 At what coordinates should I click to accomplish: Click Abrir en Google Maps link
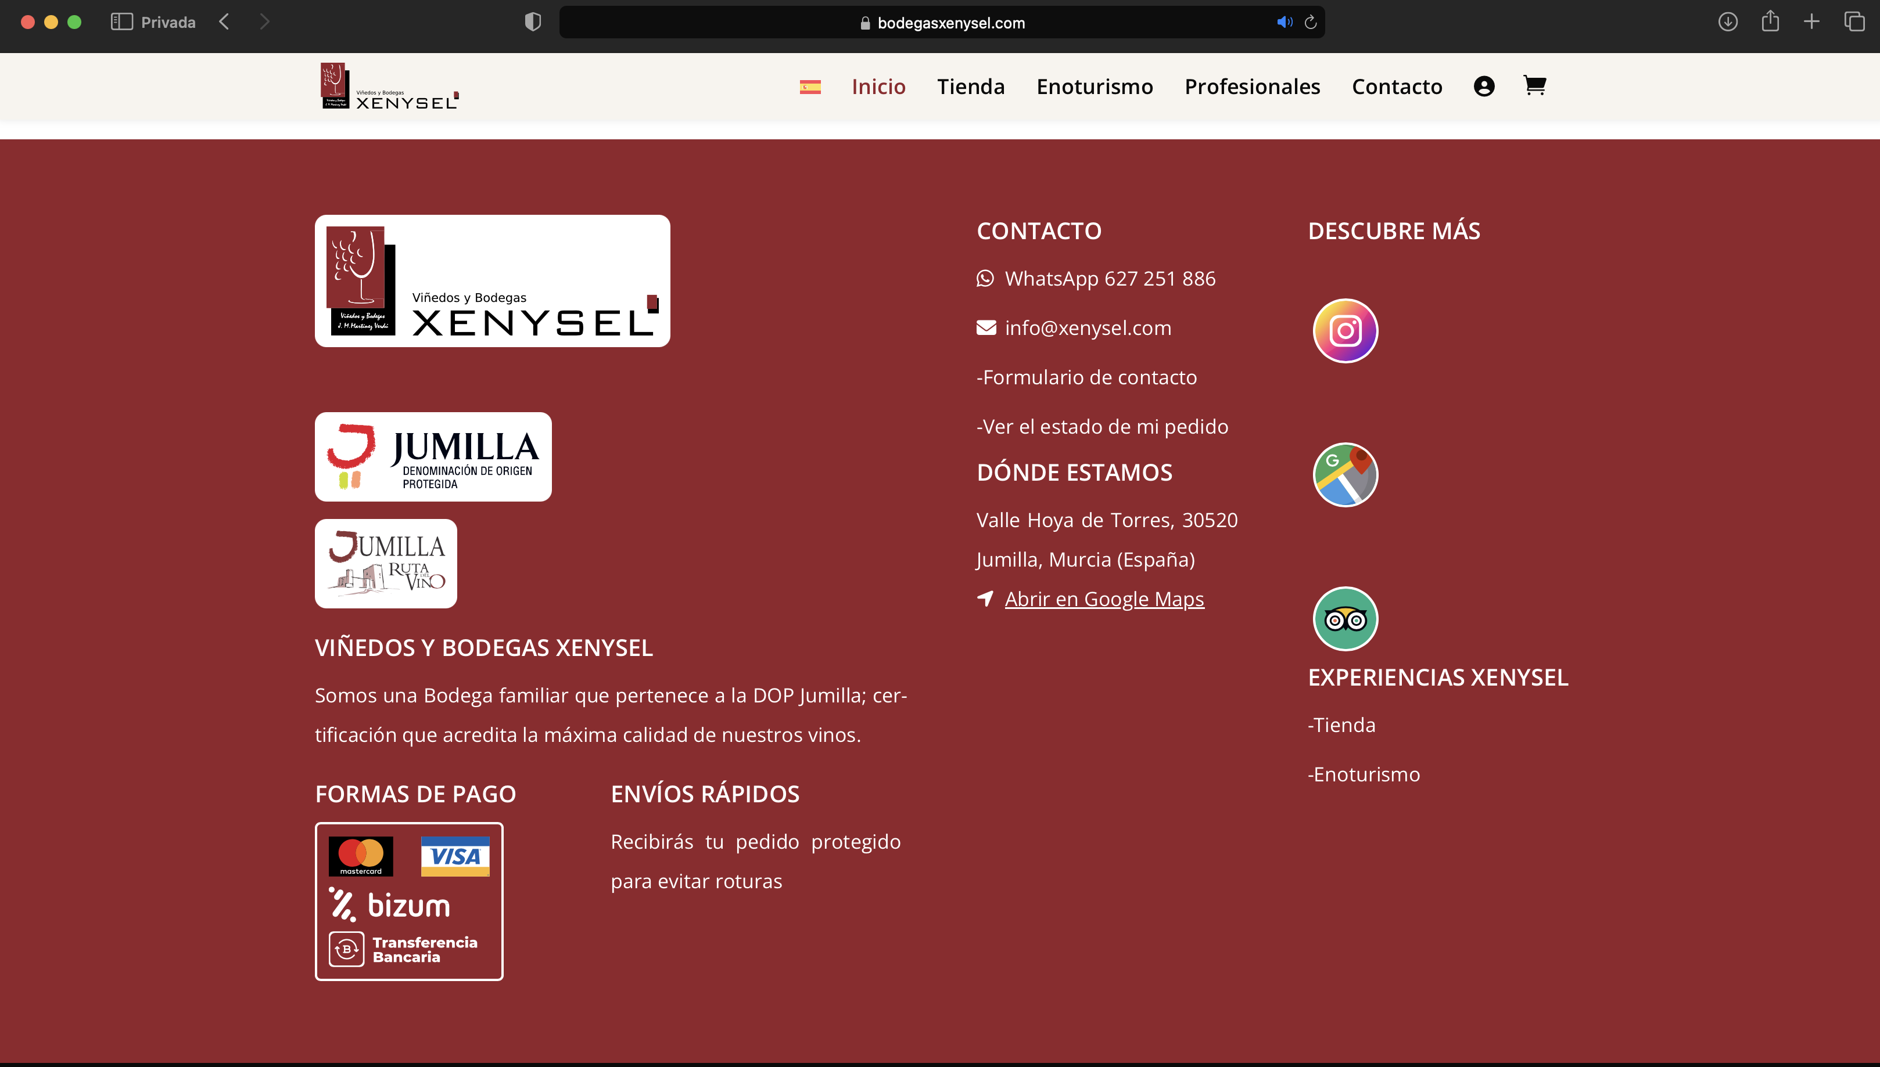point(1104,599)
